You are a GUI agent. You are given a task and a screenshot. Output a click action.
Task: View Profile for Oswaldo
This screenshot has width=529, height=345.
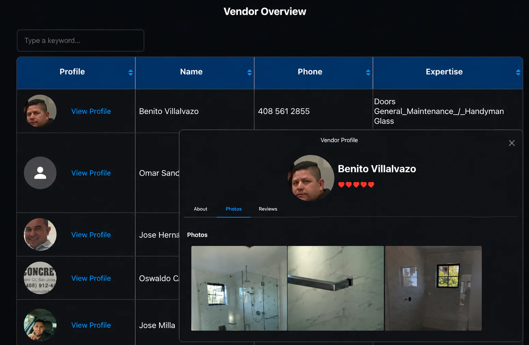91,278
